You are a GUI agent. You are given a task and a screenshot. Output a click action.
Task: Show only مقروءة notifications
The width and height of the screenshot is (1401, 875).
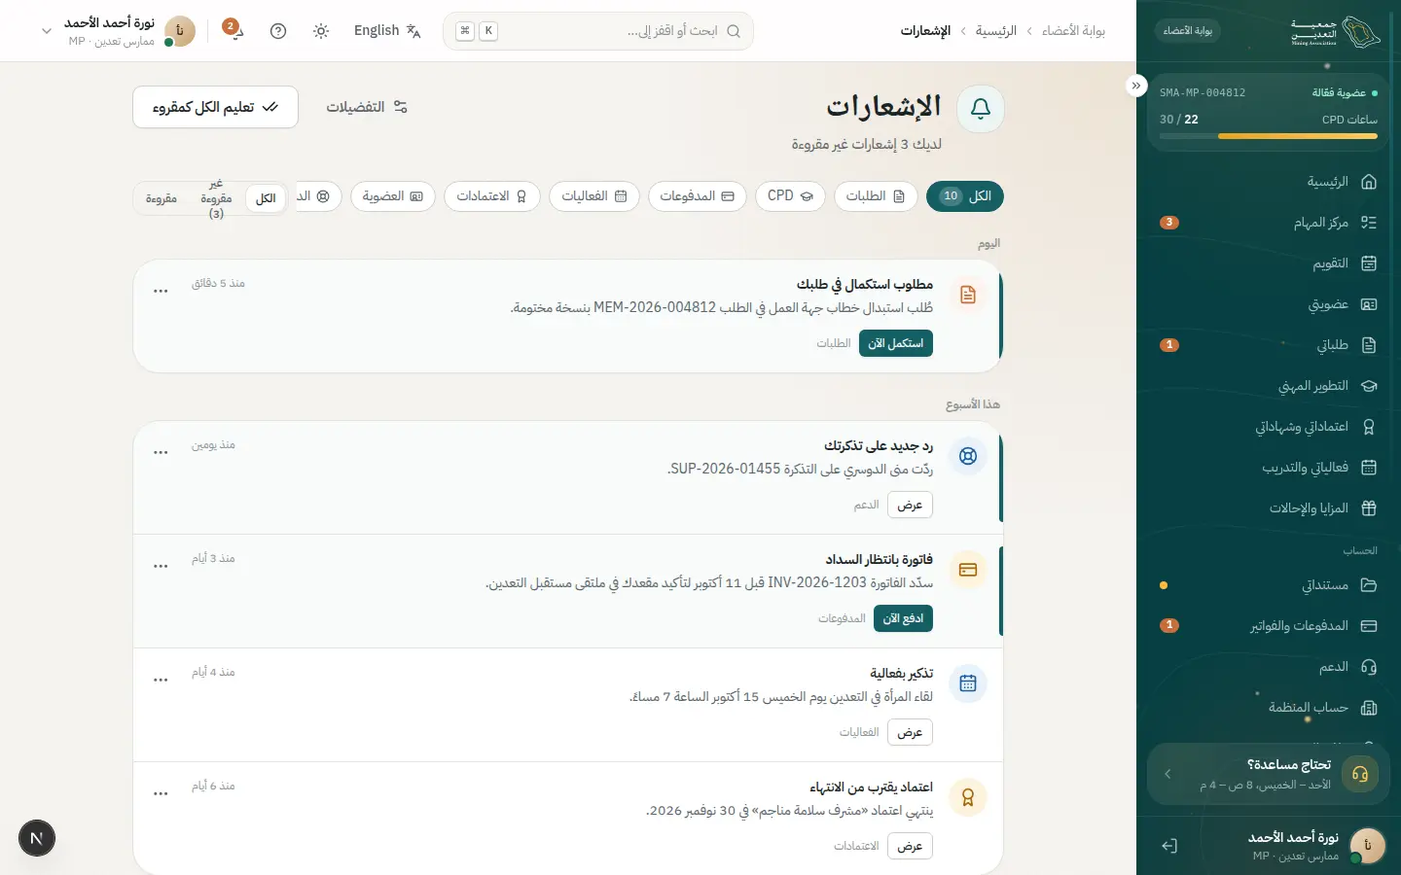[x=162, y=198]
